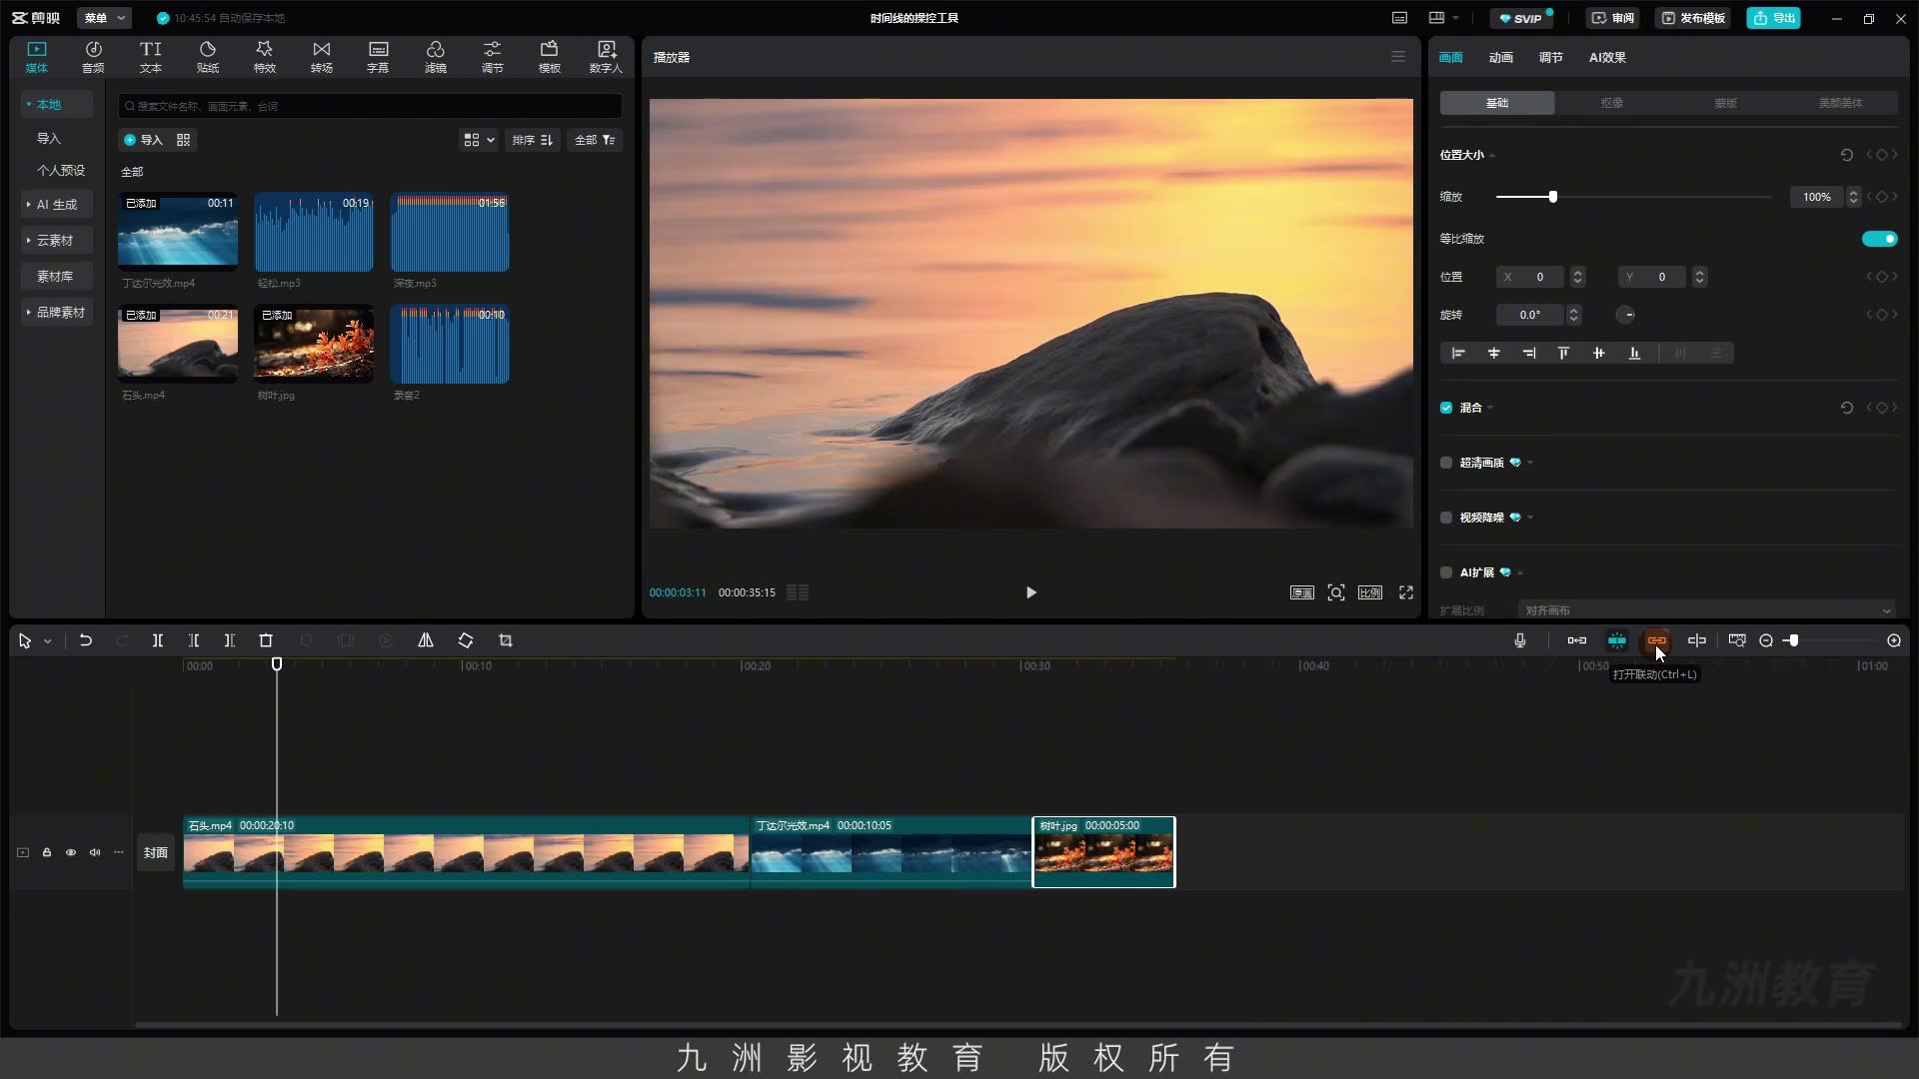
Task: Uncheck the 混合 checkbox
Action: click(1446, 408)
